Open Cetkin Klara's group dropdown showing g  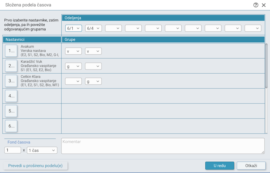click(93, 81)
